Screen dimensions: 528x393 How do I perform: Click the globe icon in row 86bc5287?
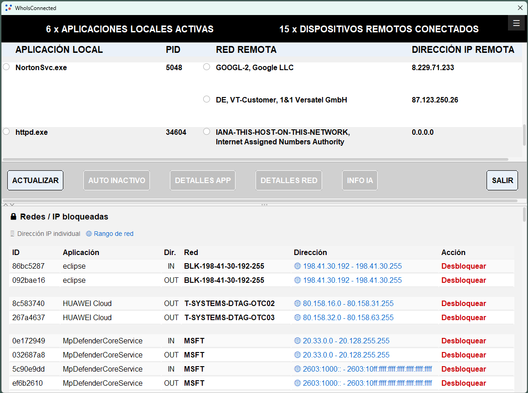pyautogui.click(x=297, y=266)
